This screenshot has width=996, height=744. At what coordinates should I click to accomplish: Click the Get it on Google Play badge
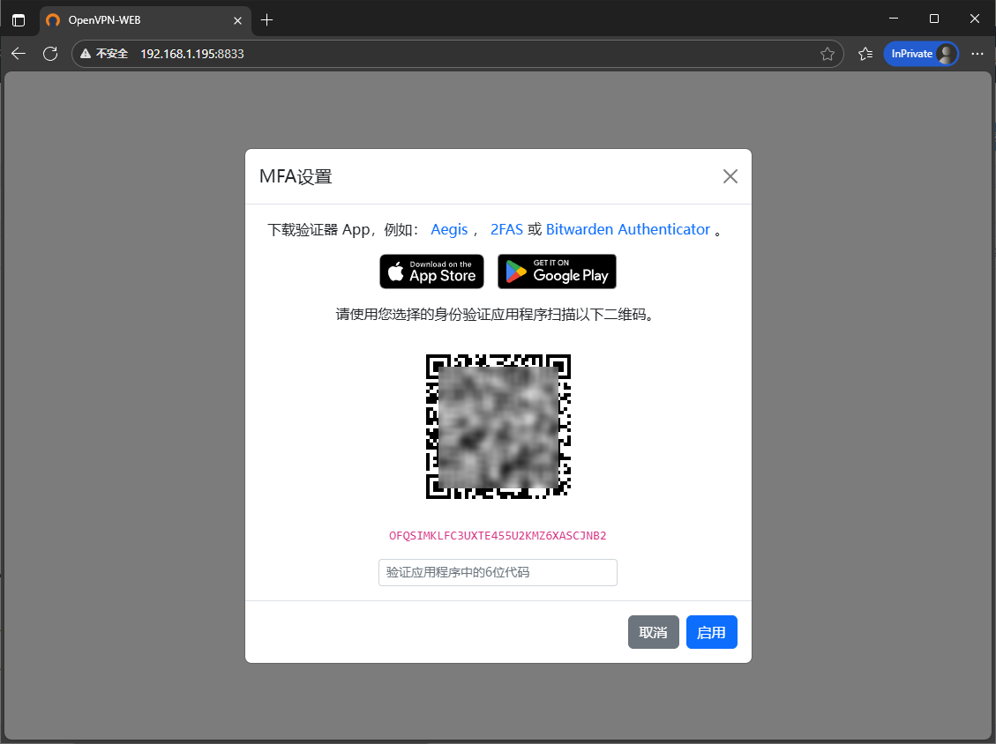(x=557, y=272)
